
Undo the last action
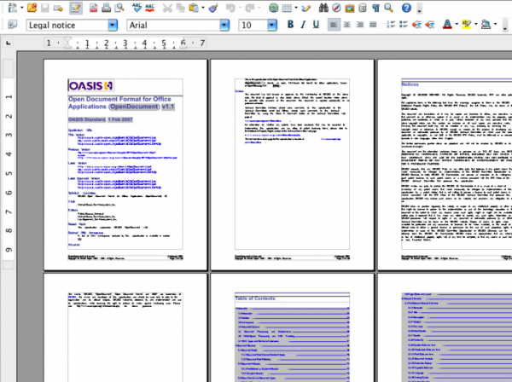(231, 8)
